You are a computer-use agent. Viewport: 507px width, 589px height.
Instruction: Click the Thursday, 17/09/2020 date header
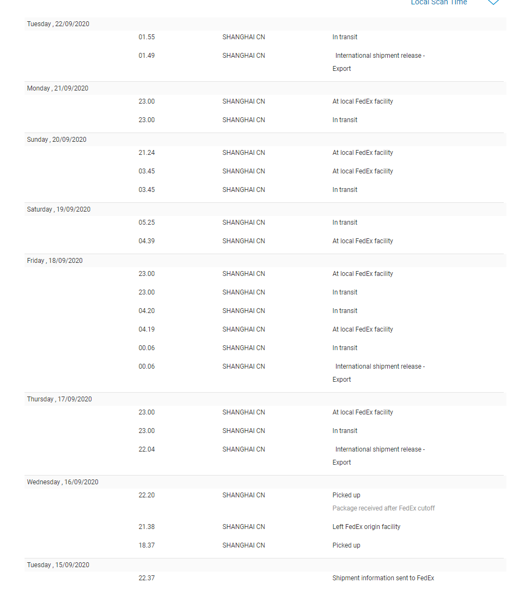pos(59,399)
